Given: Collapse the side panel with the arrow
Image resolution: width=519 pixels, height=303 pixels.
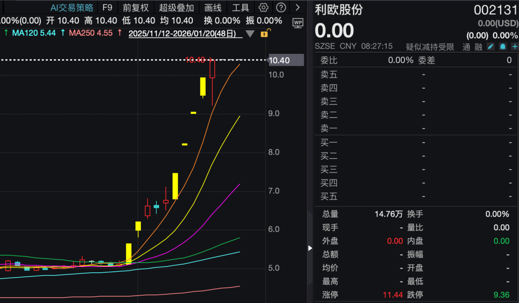Looking at the screenshot, I should pyautogui.click(x=310, y=248).
